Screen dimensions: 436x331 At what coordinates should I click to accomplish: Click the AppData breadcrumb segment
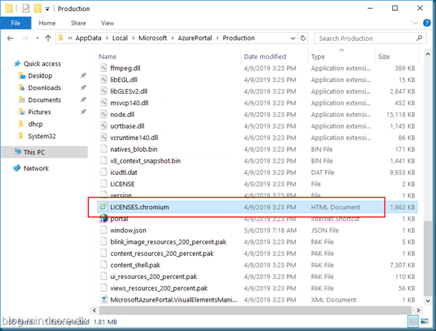pos(88,38)
